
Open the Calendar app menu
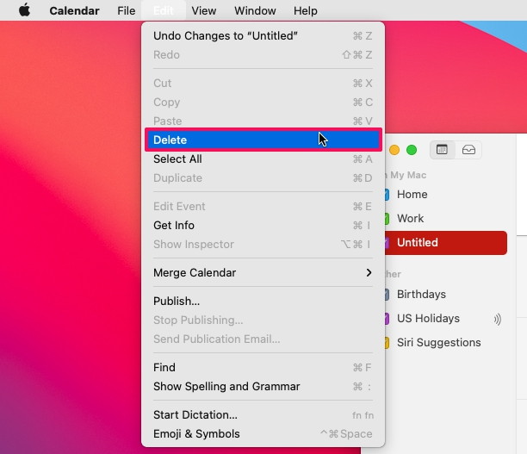pos(74,10)
